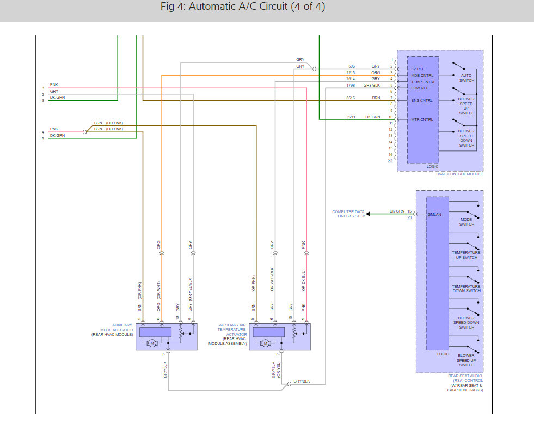Screen dimensions: 534x430
Task: Click the 'AUTO SWITCH' label
Action: (467, 78)
